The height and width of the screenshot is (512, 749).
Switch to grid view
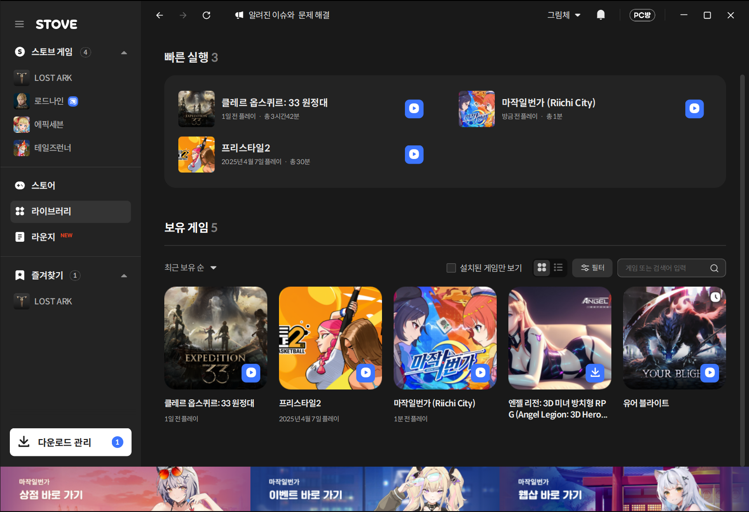[x=542, y=267]
